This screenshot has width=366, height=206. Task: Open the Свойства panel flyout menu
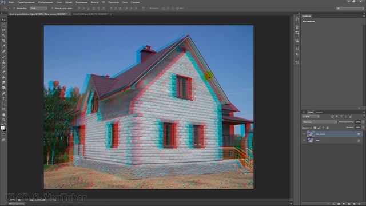click(364, 16)
